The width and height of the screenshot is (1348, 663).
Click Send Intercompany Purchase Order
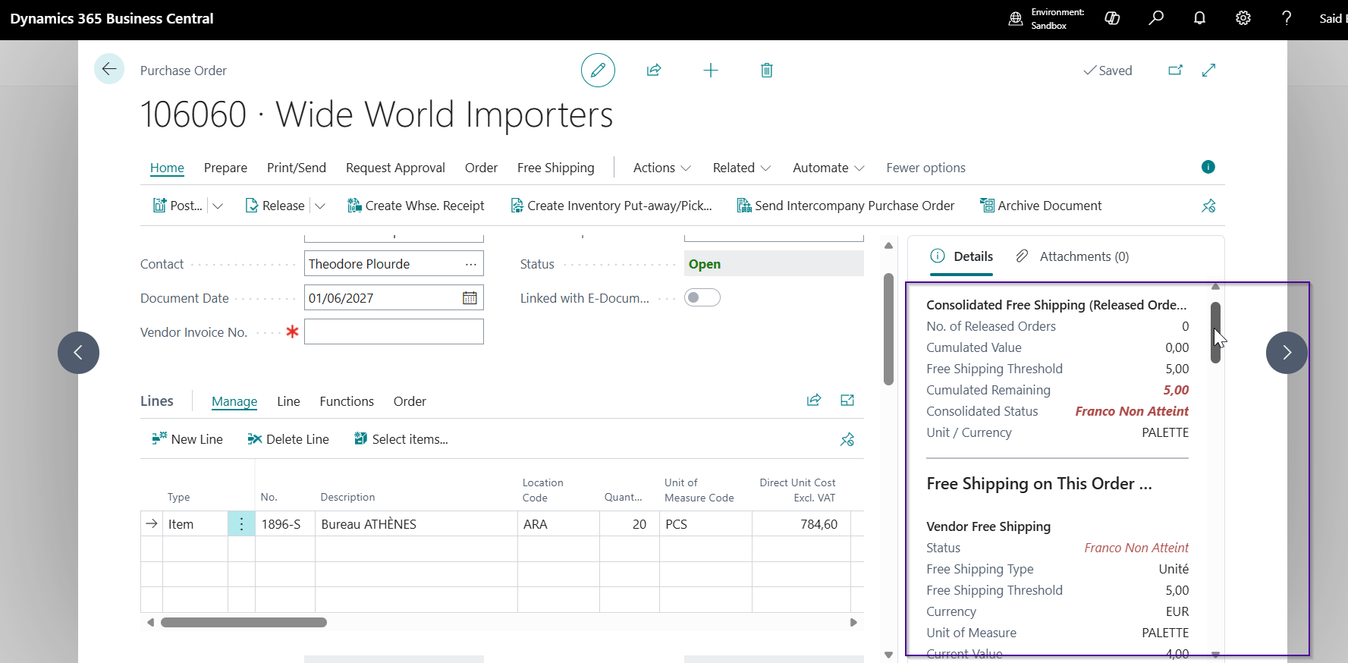pyautogui.click(x=846, y=206)
